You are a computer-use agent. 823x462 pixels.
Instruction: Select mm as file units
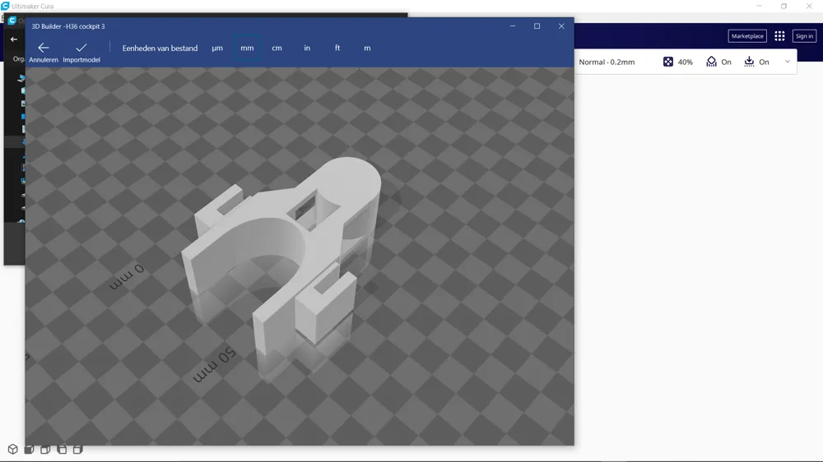247,49
